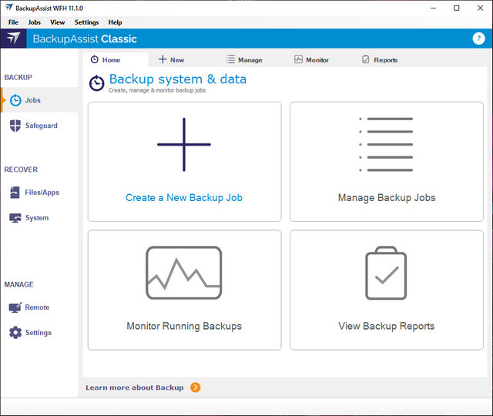Open the Reports tab
This screenshot has height=416, width=493.
379,59
